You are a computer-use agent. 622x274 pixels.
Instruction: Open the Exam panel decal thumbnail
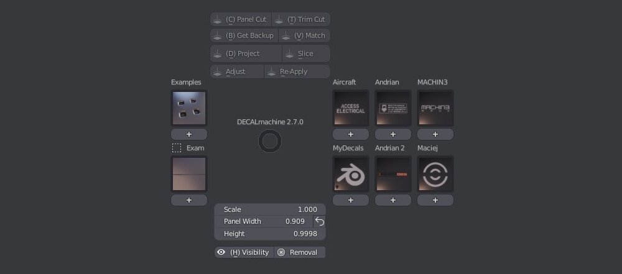tap(189, 174)
